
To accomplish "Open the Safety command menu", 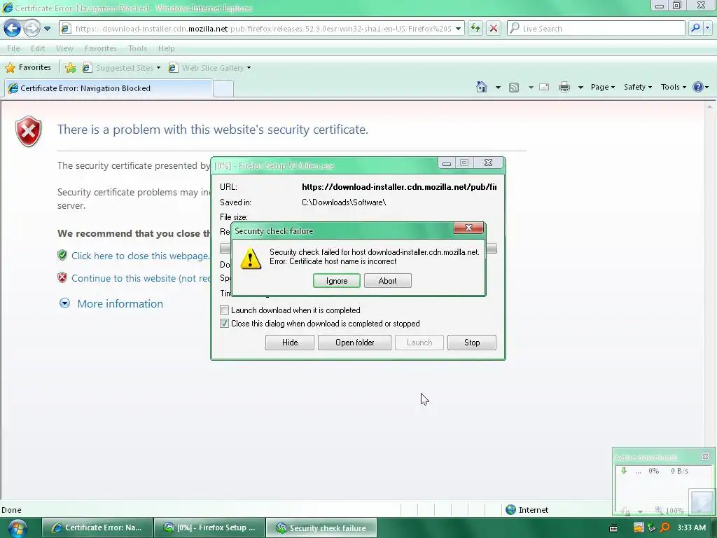I will click(637, 87).
